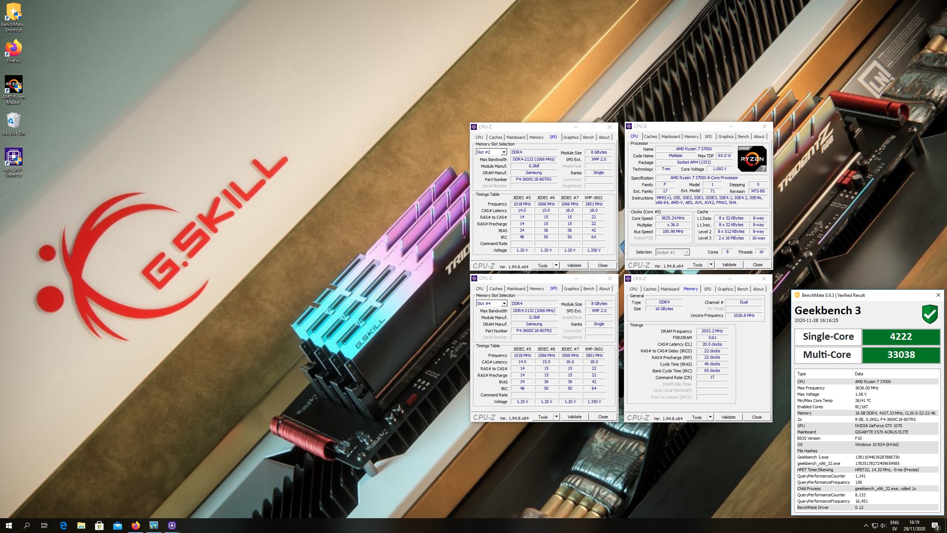Open Microsoft Store taskbar icon

pyautogui.click(x=99, y=525)
